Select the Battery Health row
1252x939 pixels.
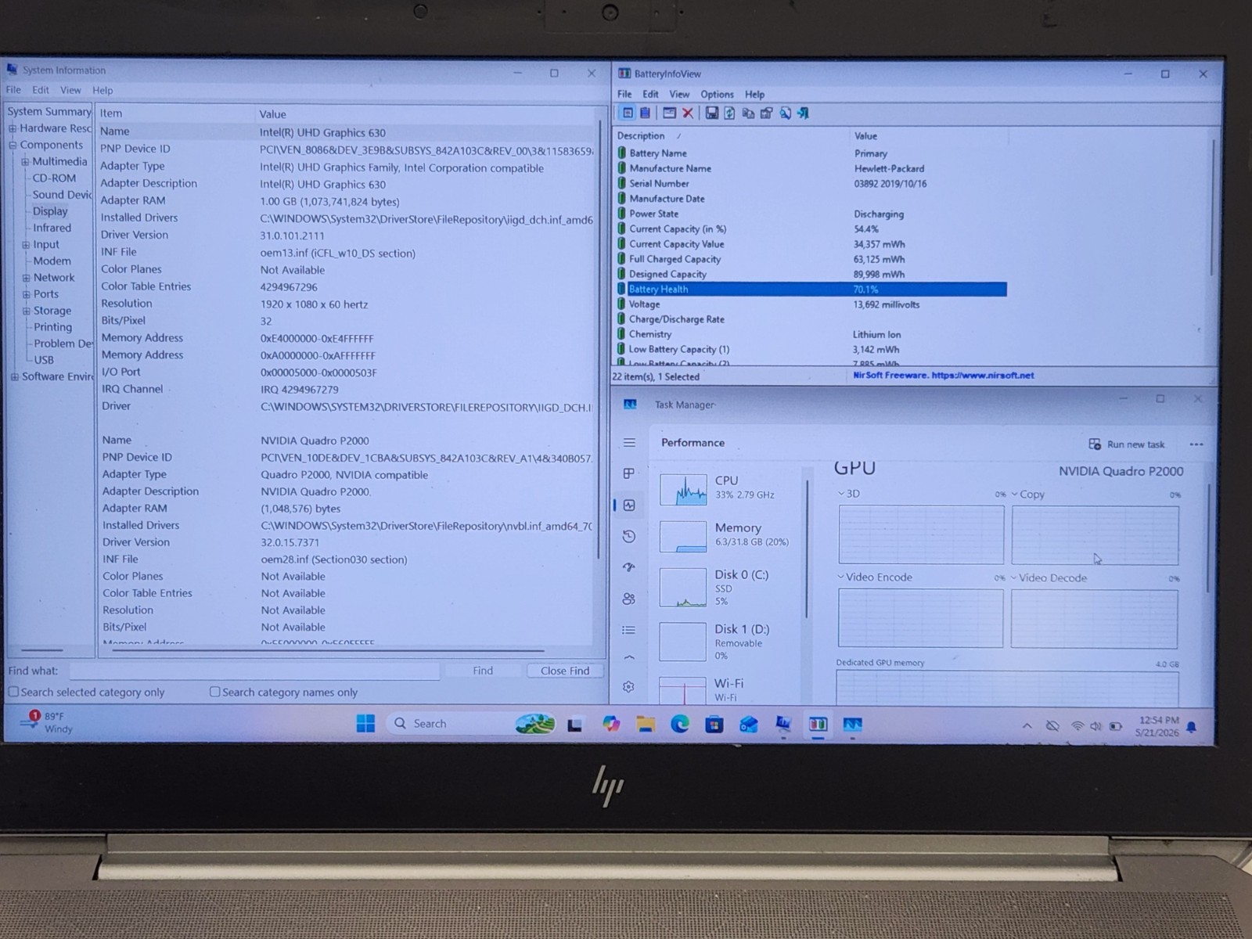click(811, 290)
